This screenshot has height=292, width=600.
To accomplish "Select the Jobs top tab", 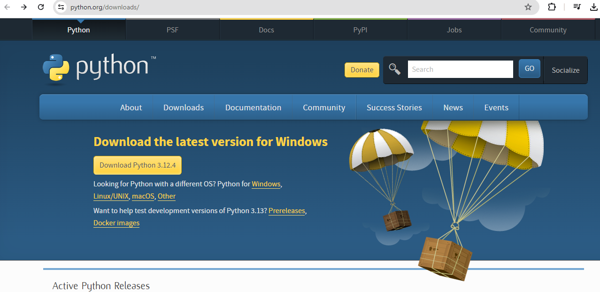I will point(454,30).
